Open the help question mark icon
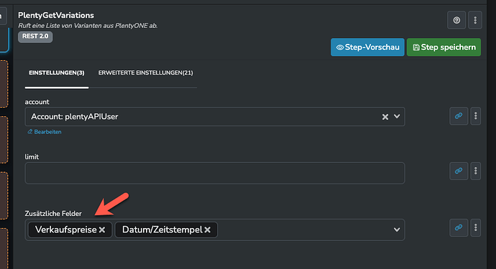 point(456,20)
